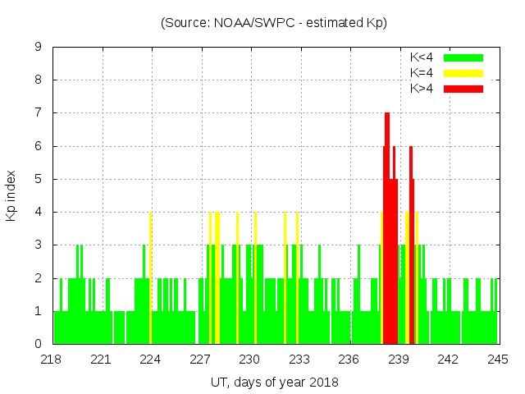Click the x-axis tick label 233

pos(299,359)
